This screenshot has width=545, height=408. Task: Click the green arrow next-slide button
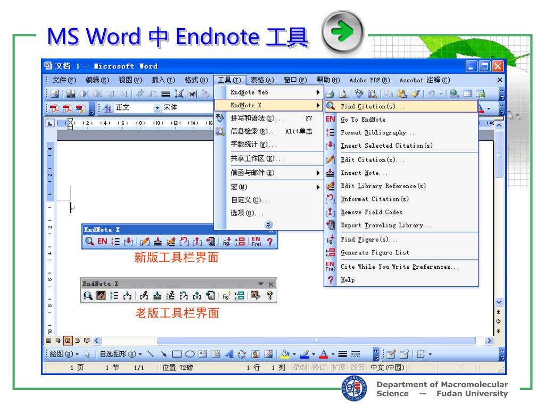(343, 32)
